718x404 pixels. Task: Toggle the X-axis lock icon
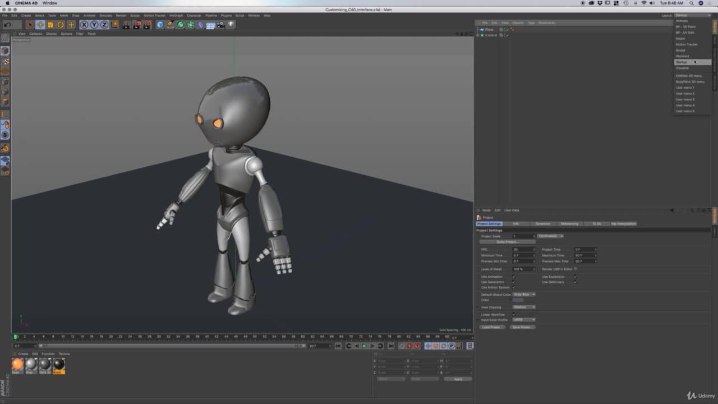pos(84,25)
